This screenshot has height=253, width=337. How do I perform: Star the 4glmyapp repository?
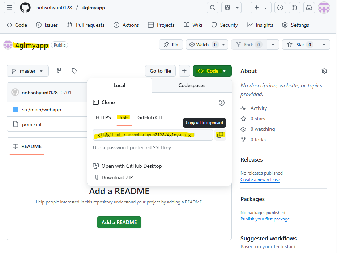coord(300,45)
